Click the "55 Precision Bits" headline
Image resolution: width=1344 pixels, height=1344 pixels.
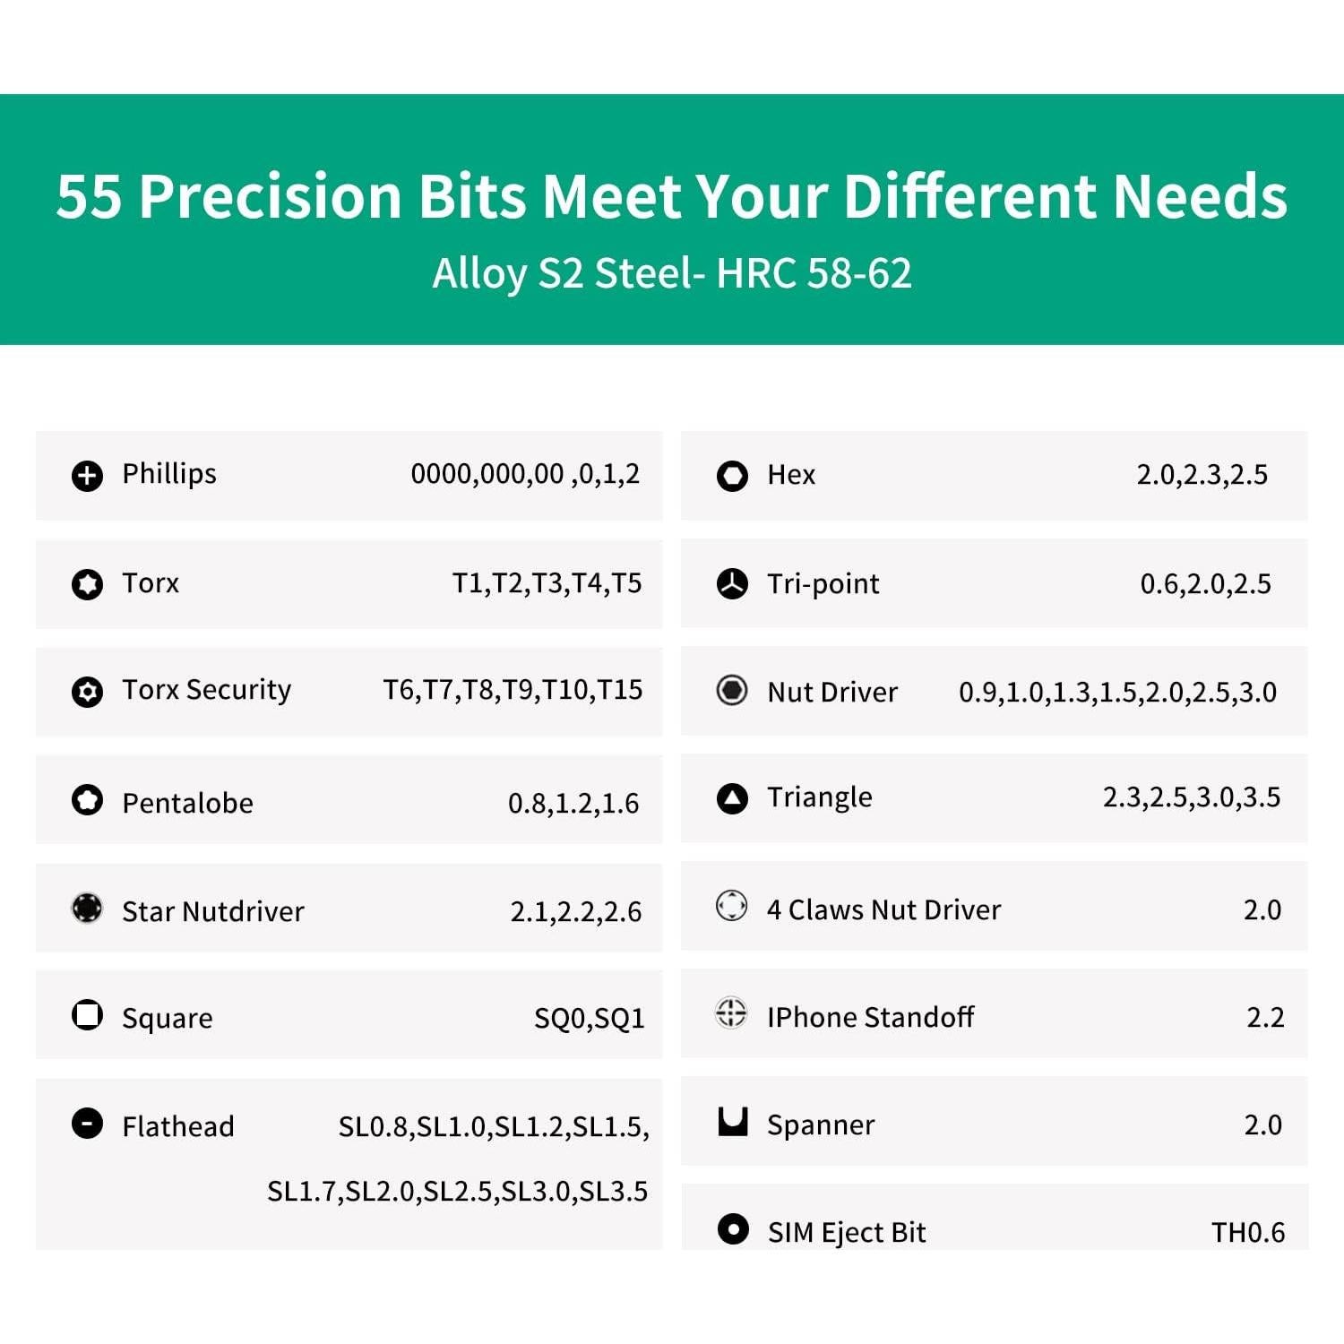click(671, 196)
